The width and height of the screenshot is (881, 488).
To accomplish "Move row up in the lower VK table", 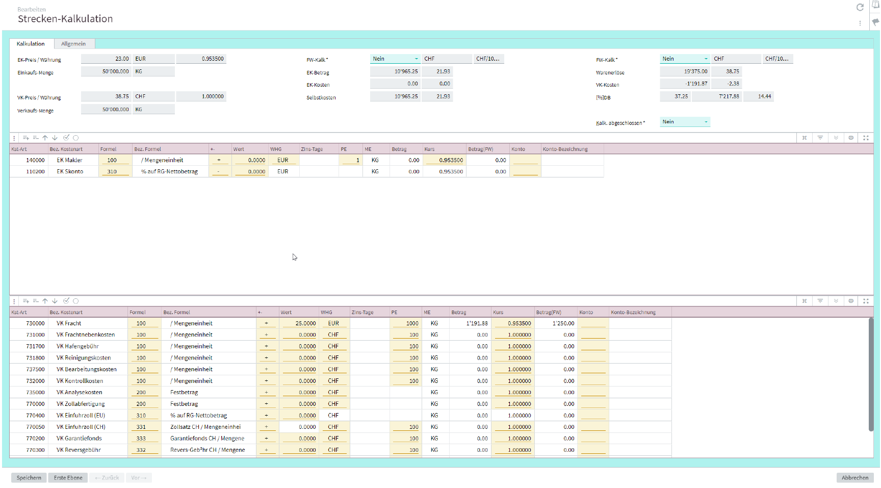I will (x=45, y=301).
